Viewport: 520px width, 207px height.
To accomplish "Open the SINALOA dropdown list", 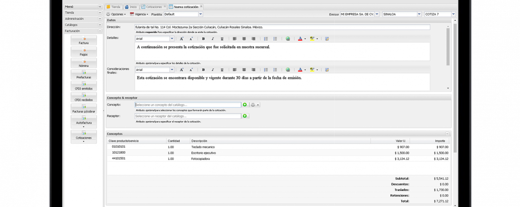I will coord(419,14).
